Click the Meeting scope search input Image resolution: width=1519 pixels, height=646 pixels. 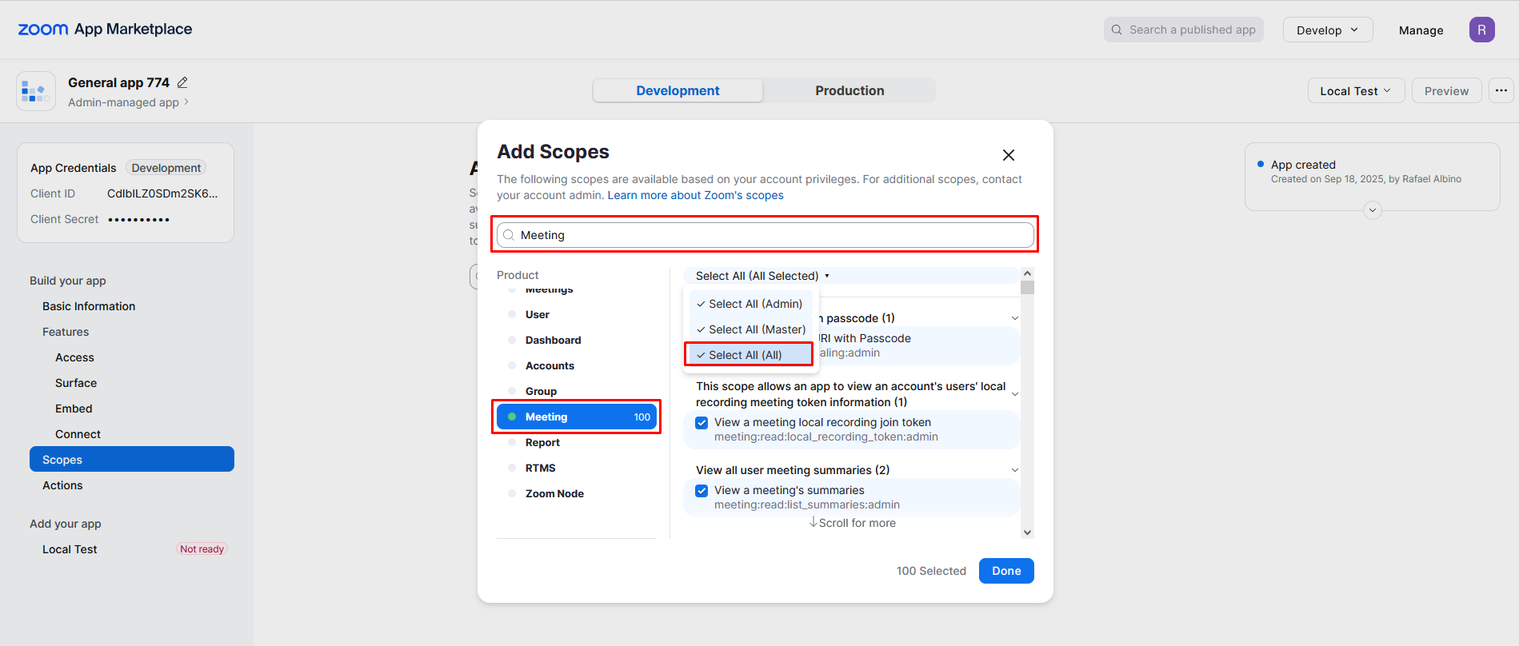click(x=768, y=235)
